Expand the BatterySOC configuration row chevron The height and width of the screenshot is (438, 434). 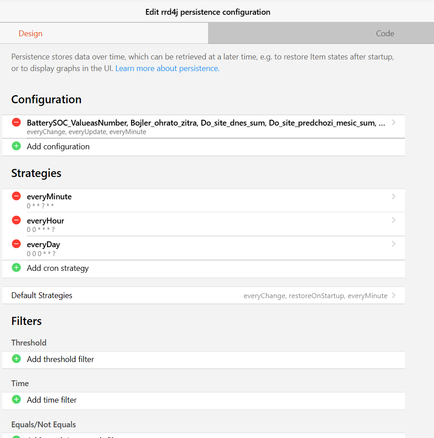tap(394, 122)
